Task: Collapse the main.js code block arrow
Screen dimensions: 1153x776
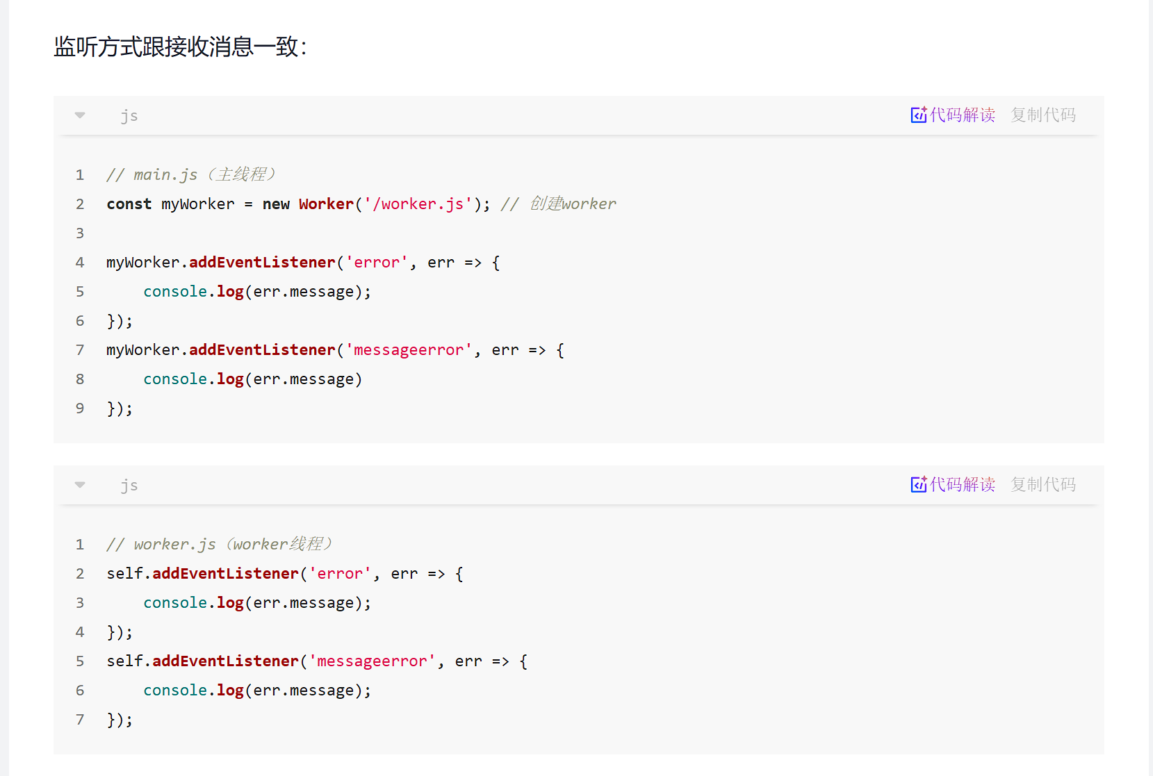Action: pyautogui.click(x=80, y=115)
